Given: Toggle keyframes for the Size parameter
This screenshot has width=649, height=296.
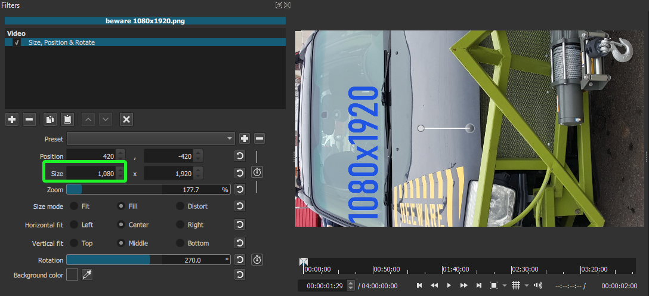Looking at the screenshot, I should pos(257,172).
